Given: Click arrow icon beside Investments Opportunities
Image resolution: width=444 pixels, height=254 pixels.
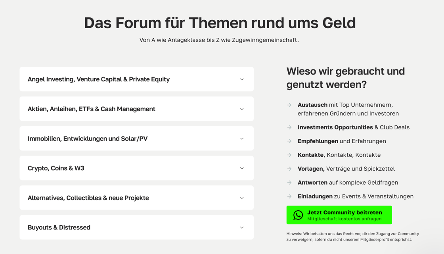Looking at the screenshot, I should click(x=289, y=127).
